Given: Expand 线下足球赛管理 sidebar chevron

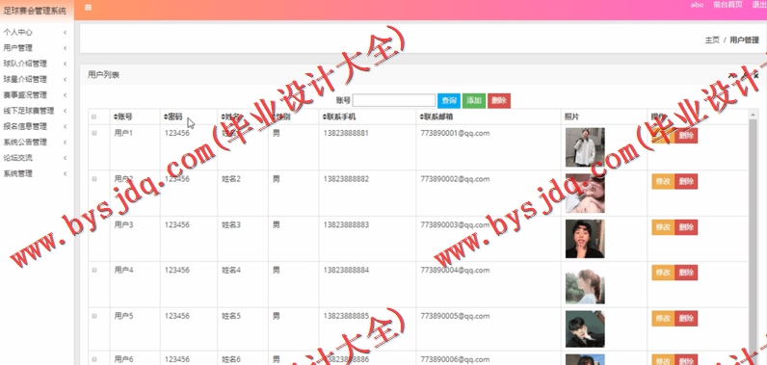Looking at the screenshot, I should [x=66, y=111].
